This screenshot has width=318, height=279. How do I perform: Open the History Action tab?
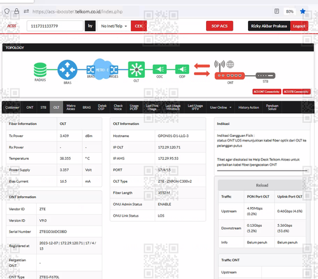point(249,108)
